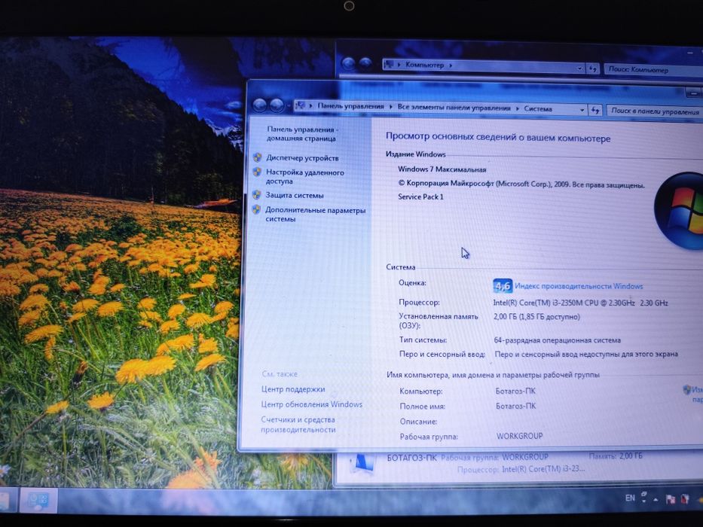The height and width of the screenshot is (527, 703).
Task: Click shield icon beside 'Диспетчер устройств'
Action: pos(258,157)
